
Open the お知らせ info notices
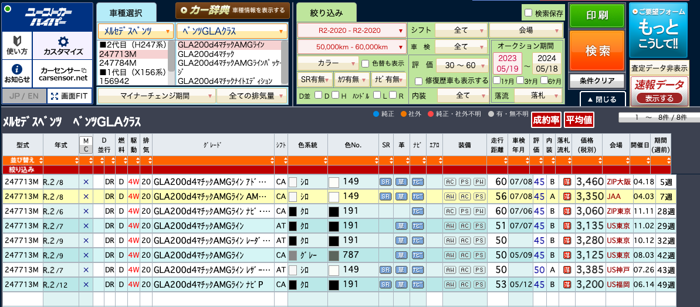pyautogui.click(x=17, y=73)
